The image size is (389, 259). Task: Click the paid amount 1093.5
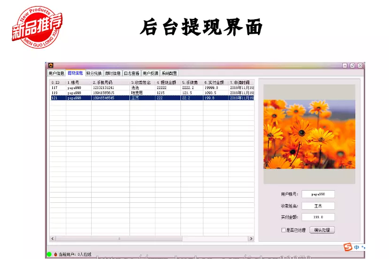(210, 93)
